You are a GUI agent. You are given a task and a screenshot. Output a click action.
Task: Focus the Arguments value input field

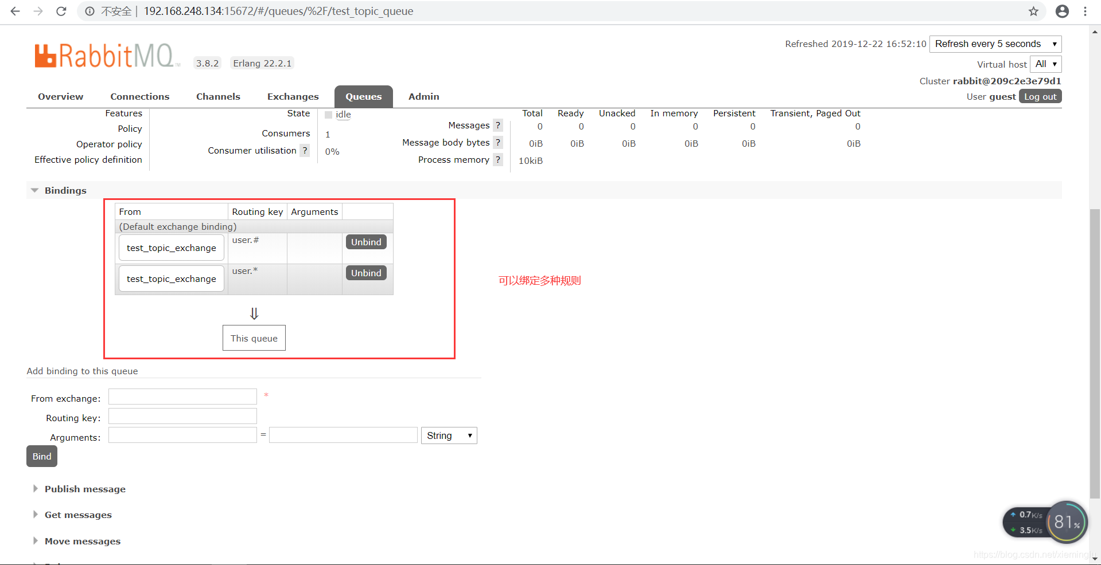tap(343, 435)
